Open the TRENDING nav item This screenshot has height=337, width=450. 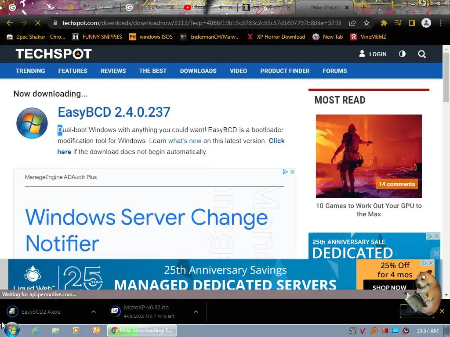click(x=30, y=71)
